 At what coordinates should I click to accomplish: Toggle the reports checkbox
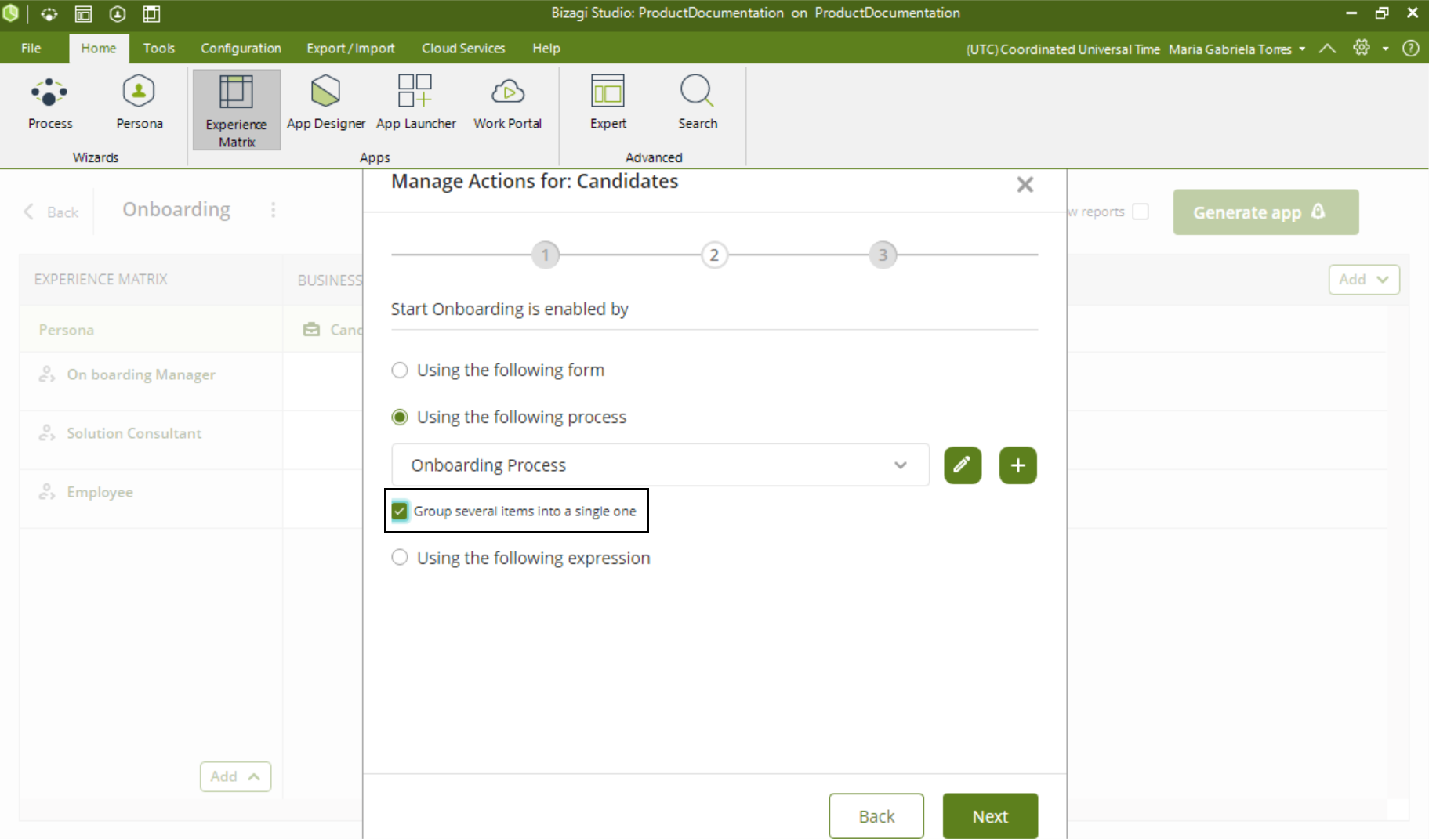pyautogui.click(x=1141, y=212)
